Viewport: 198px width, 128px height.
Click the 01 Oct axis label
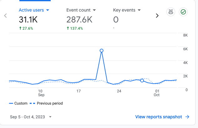(x=157, y=93)
